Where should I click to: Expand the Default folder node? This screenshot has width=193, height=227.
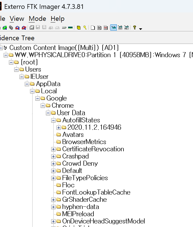[x=53, y=171]
